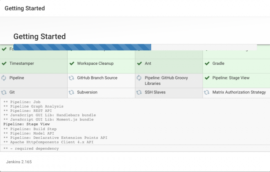Viewport: 270px width, 172px height.
Task: Click the sync icon next to Subversion
Action: pos(71,92)
